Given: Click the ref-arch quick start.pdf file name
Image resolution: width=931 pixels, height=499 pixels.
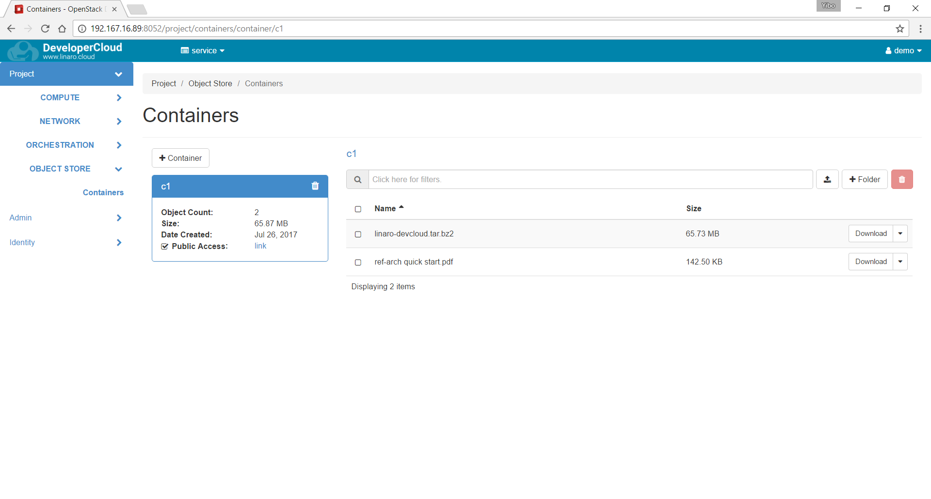Looking at the screenshot, I should [x=414, y=262].
